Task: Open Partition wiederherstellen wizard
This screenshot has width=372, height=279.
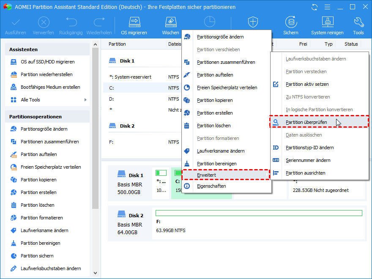Action: 47,74
